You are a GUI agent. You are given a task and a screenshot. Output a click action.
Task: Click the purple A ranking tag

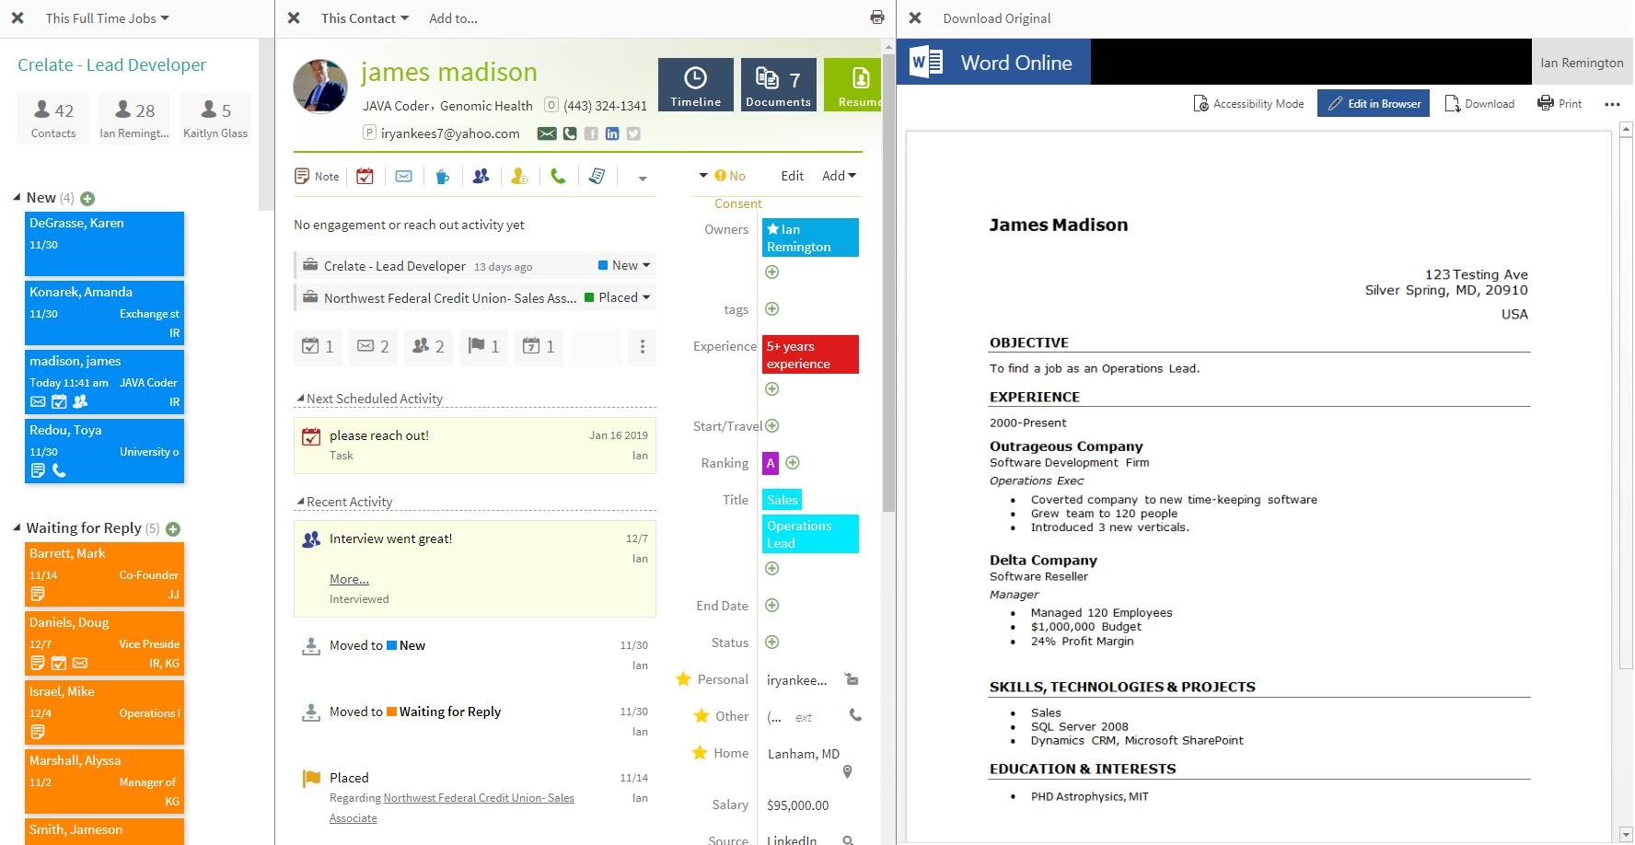(x=771, y=463)
